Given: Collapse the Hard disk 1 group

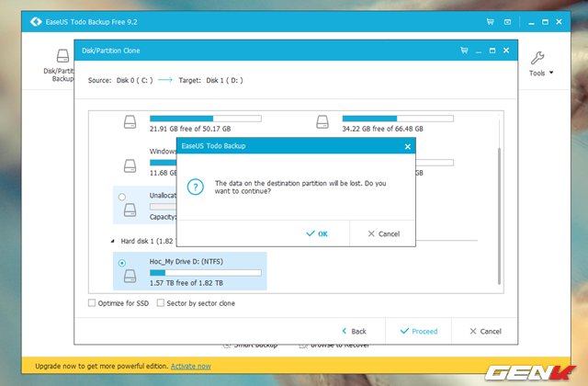Looking at the screenshot, I should (112, 241).
